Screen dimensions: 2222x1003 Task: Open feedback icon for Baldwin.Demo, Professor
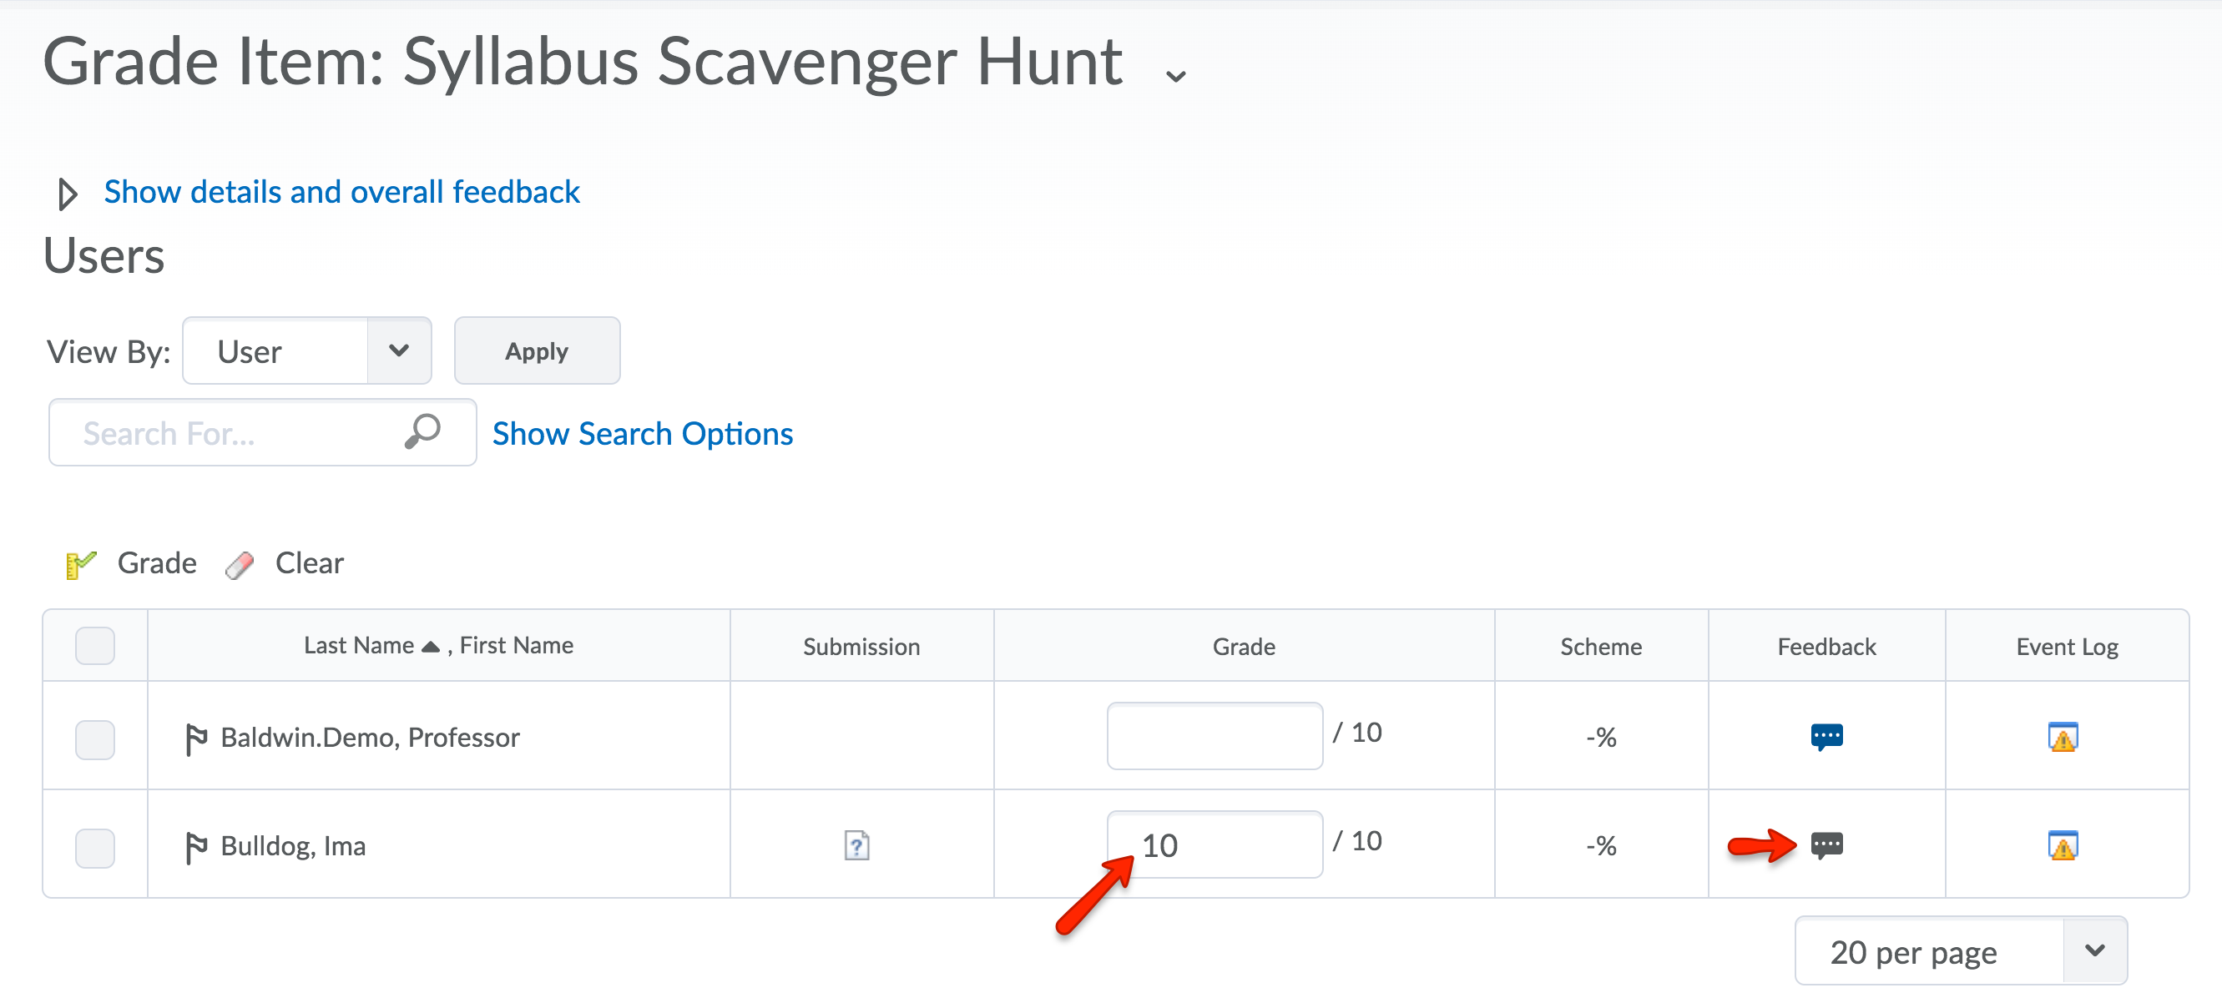coord(1826,736)
